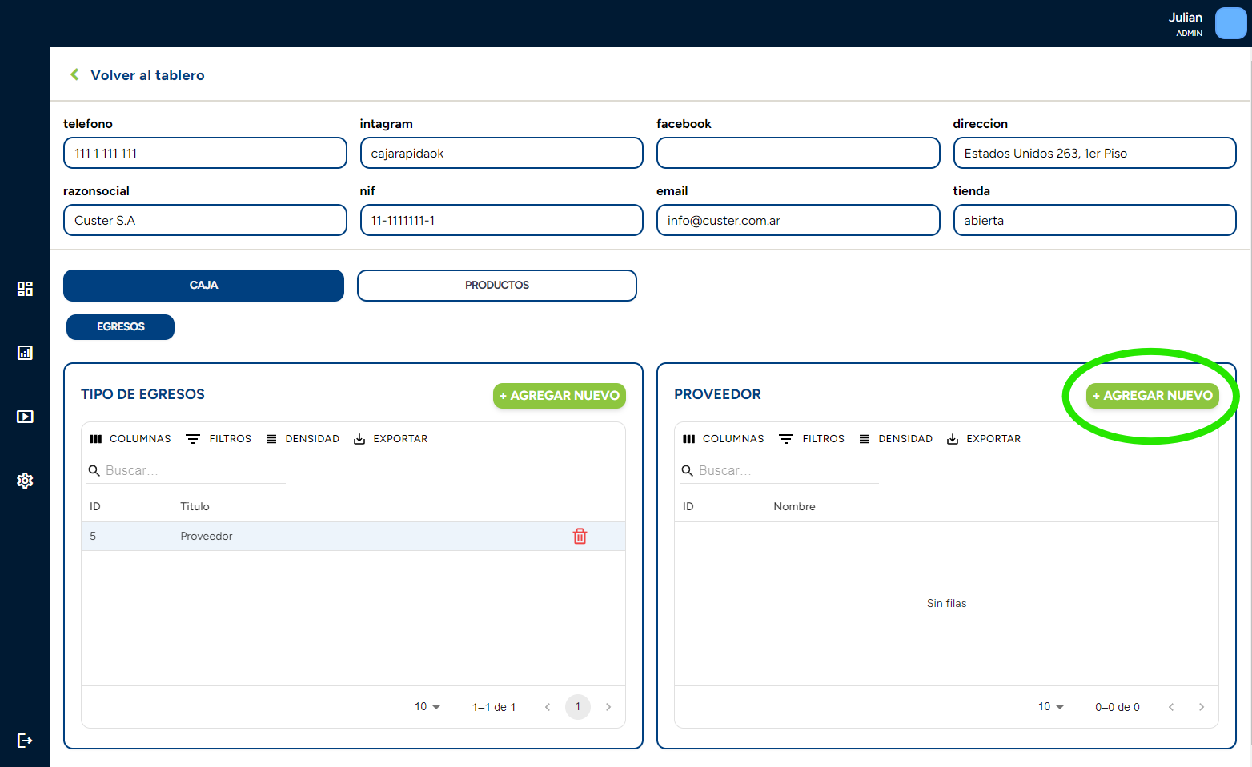Click the circled Agregar Nuevo in Proveedor panel

(1152, 395)
